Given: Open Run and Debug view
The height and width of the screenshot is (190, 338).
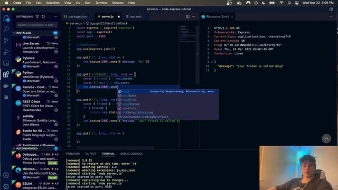Looking at the screenshot, I should [x=6, y=52].
